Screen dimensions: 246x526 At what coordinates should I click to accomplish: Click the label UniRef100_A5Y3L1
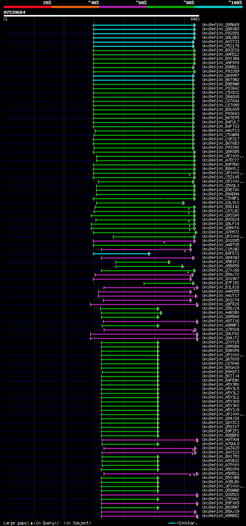click(x=221, y=397)
